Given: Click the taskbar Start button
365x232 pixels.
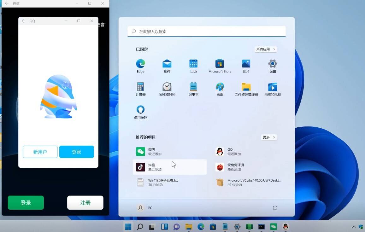Looking at the screenshot, I should [128, 226].
